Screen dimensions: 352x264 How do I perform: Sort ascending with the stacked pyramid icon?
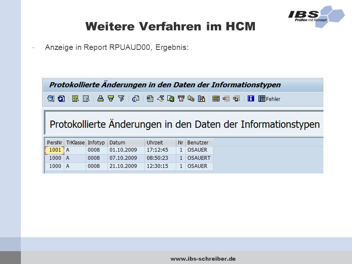(x=100, y=99)
